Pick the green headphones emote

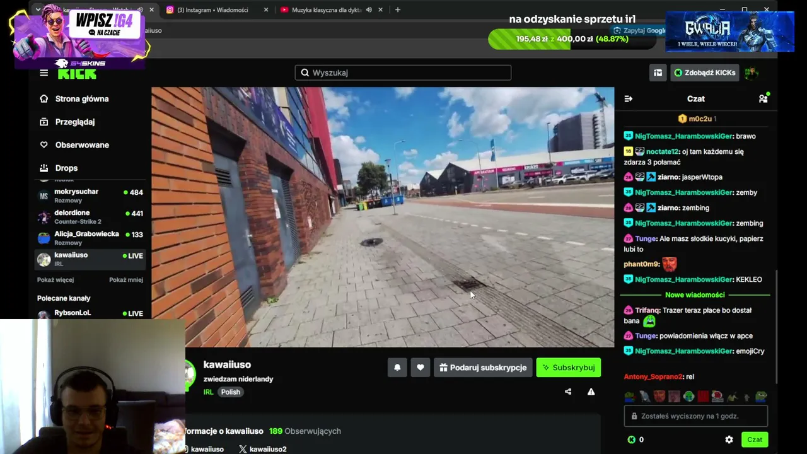(688, 397)
